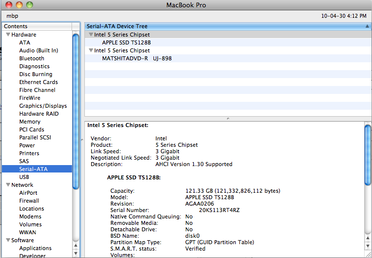Click horizontal split divider handle
This screenshot has height=258, width=372.
coord(228,118)
